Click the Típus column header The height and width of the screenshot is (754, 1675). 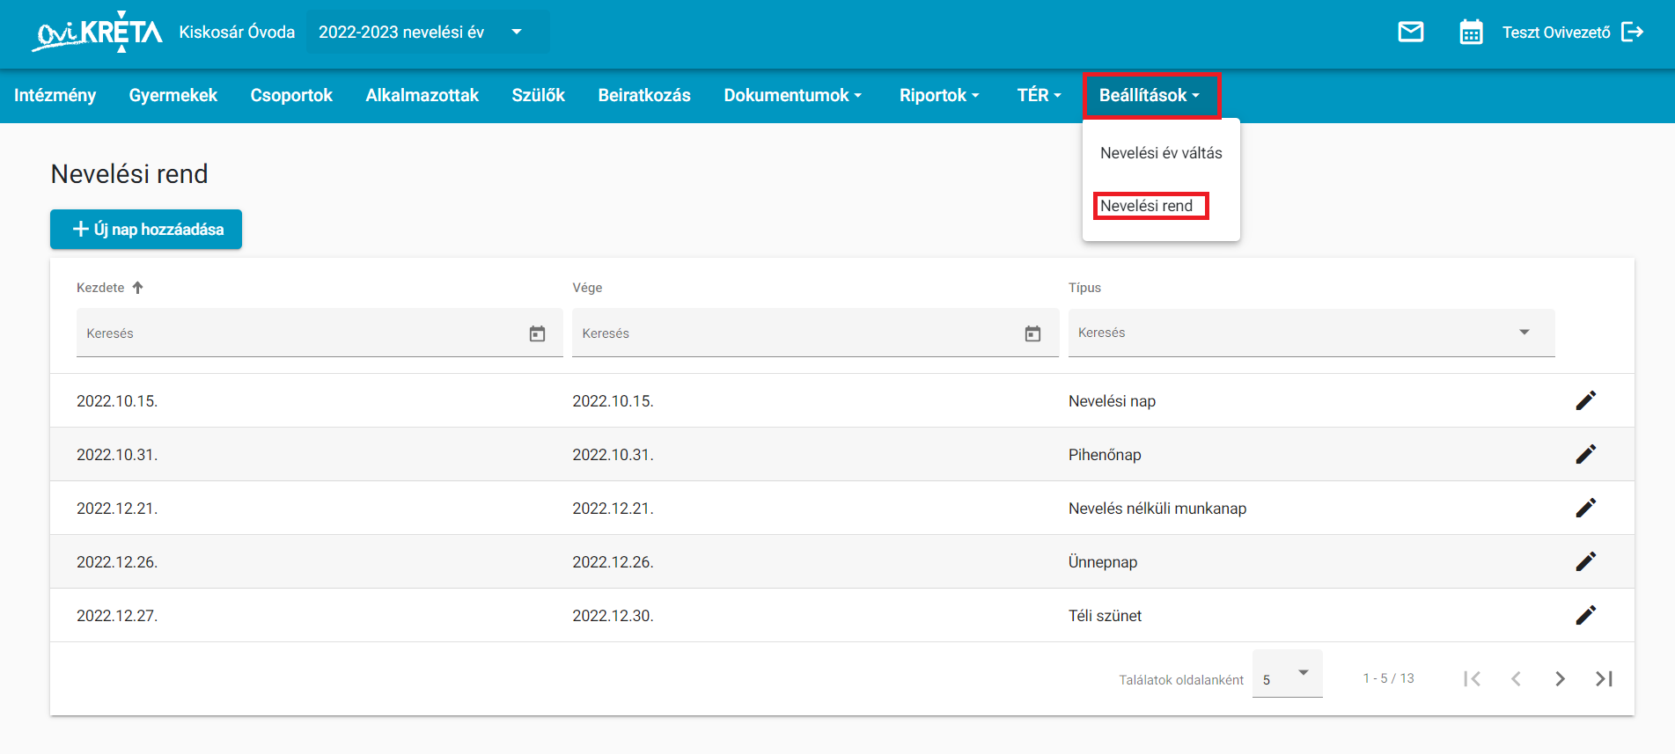coord(1084,288)
